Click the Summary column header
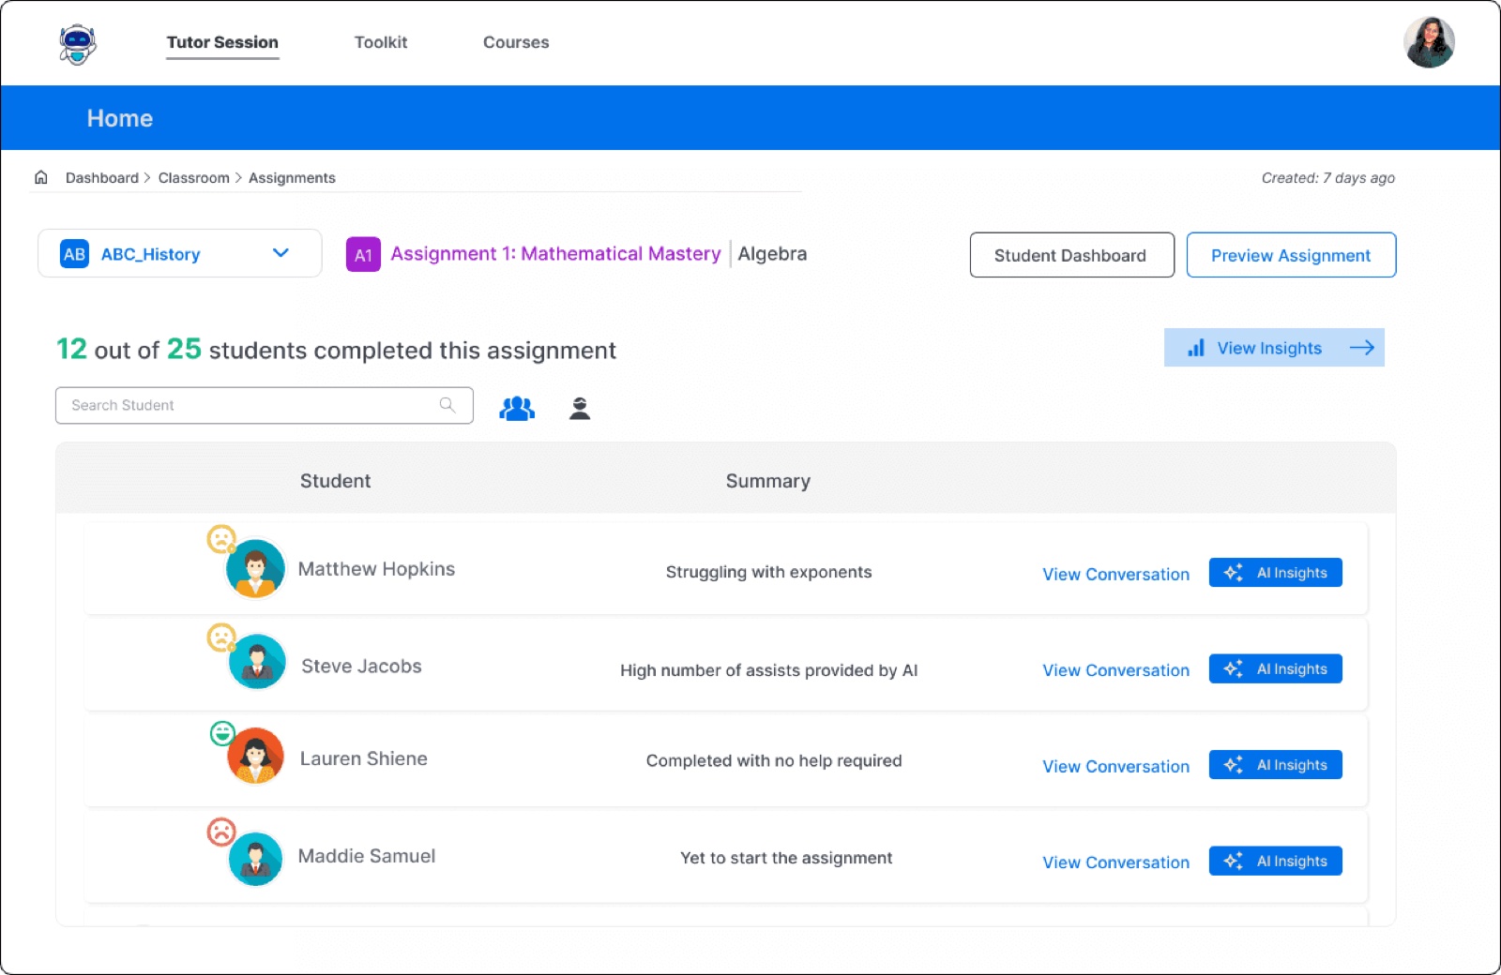This screenshot has height=975, width=1501. pyautogui.click(x=767, y=481)
